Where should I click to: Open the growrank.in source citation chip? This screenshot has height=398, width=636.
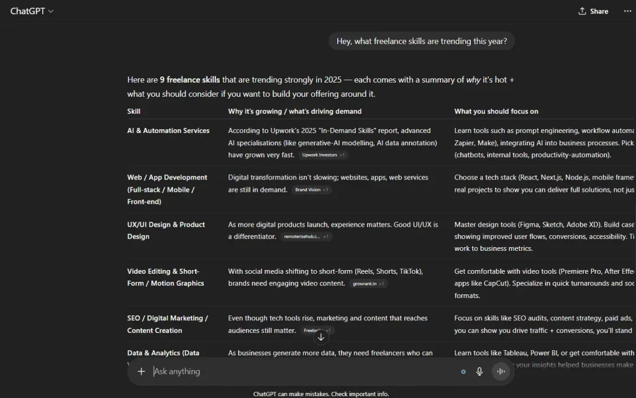[x=368, y=284]
